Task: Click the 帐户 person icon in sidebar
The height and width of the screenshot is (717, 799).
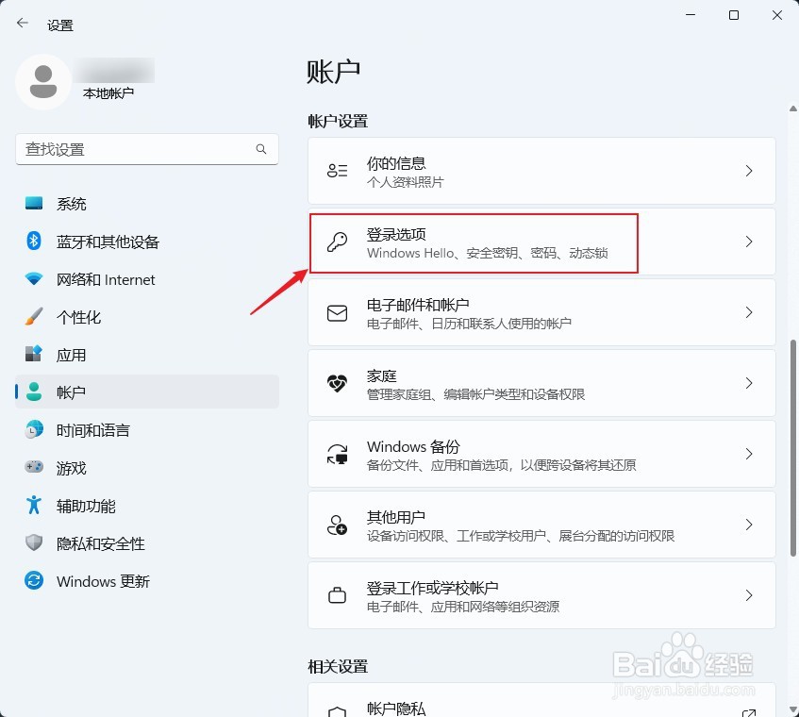Action: [34, 392]
